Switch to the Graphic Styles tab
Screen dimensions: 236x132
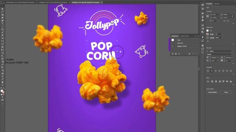pos(185,36)
